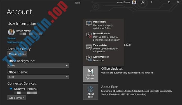This screenshot has width=182, height=105.
Task: Open the coming soon feedback icon
Action: 143,2
